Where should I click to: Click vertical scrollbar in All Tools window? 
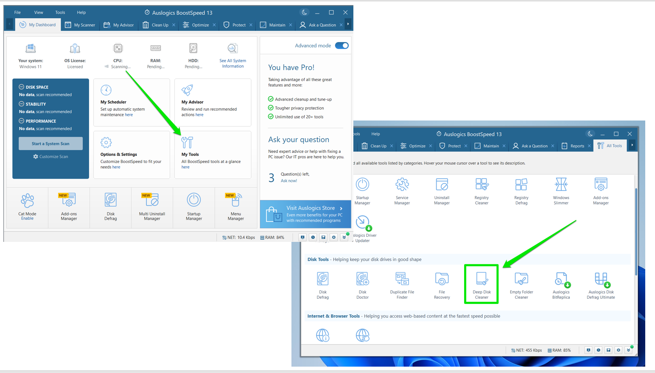pos(636,231)
